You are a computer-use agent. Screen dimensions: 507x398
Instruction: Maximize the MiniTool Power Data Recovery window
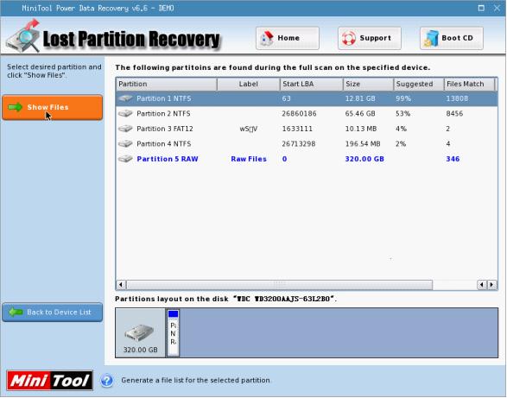pos(481,8)
